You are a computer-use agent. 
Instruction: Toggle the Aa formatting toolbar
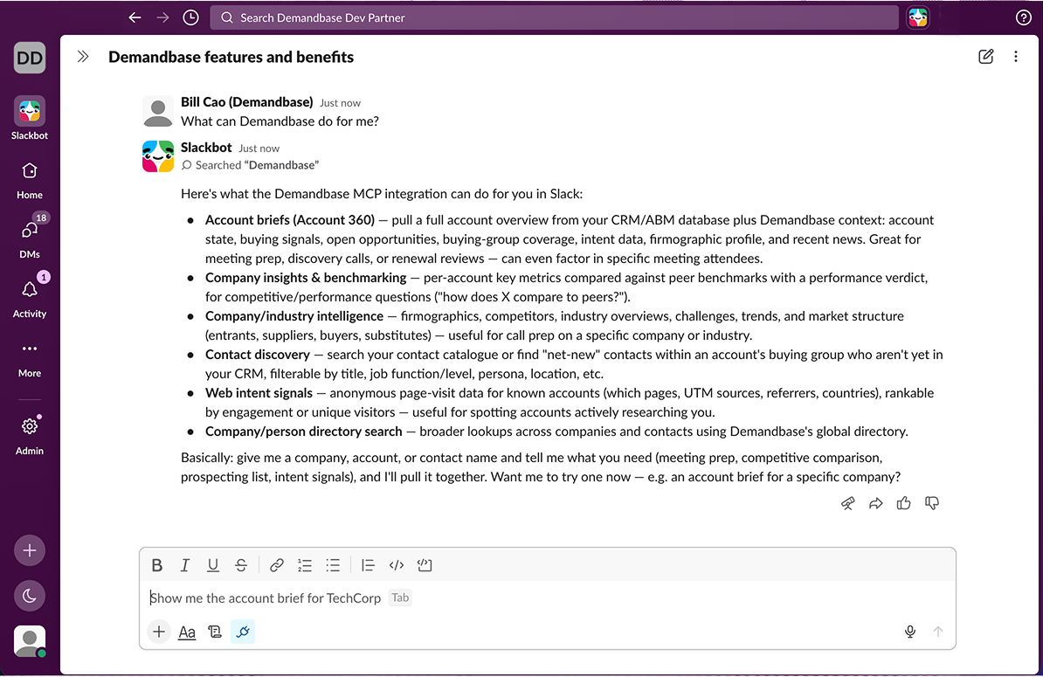coord(187,632)
